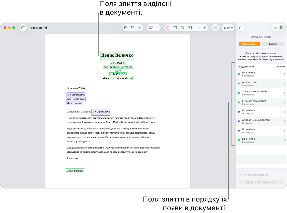Select «Адреса (місце роботи)» recipient field
Image resolution: width=287 pixels, height=213 pixels.
coord(261,121)
